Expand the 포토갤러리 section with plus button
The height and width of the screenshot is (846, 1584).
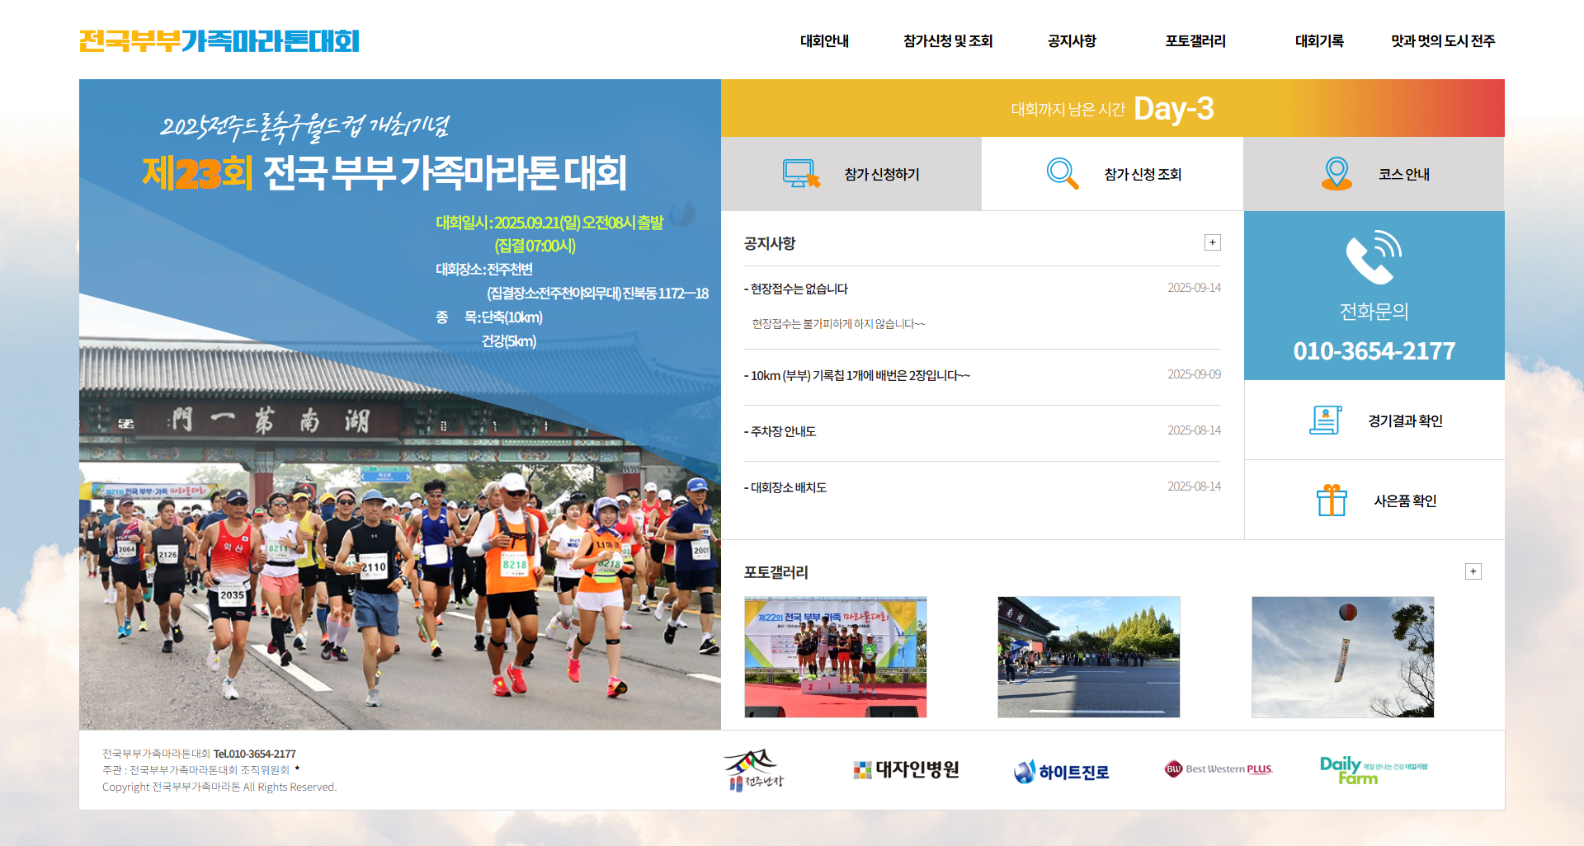point(1473,571)
